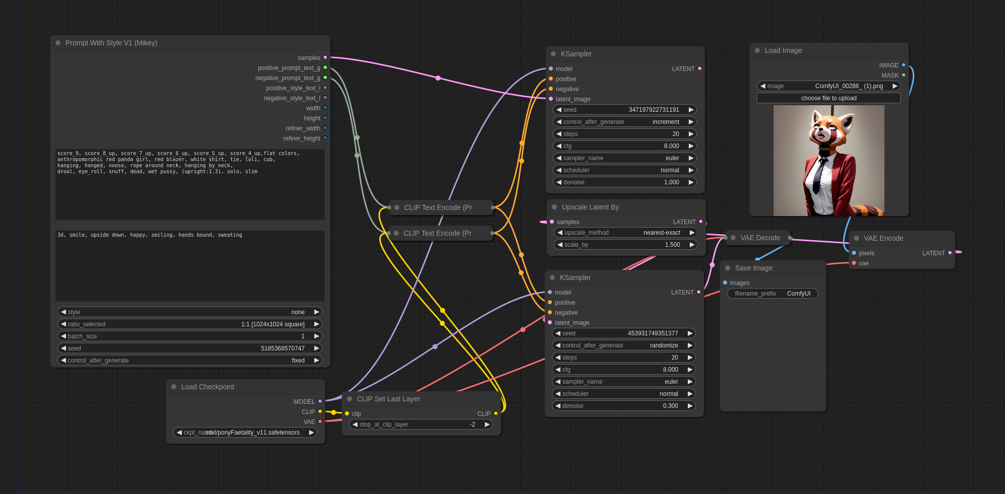Viewport: 1005px width, 494px height.
Task: Open control_after_generate set to increment
Action: 624,122
